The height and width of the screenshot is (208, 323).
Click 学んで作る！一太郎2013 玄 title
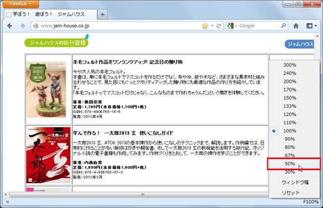click(x=123, y=133)
